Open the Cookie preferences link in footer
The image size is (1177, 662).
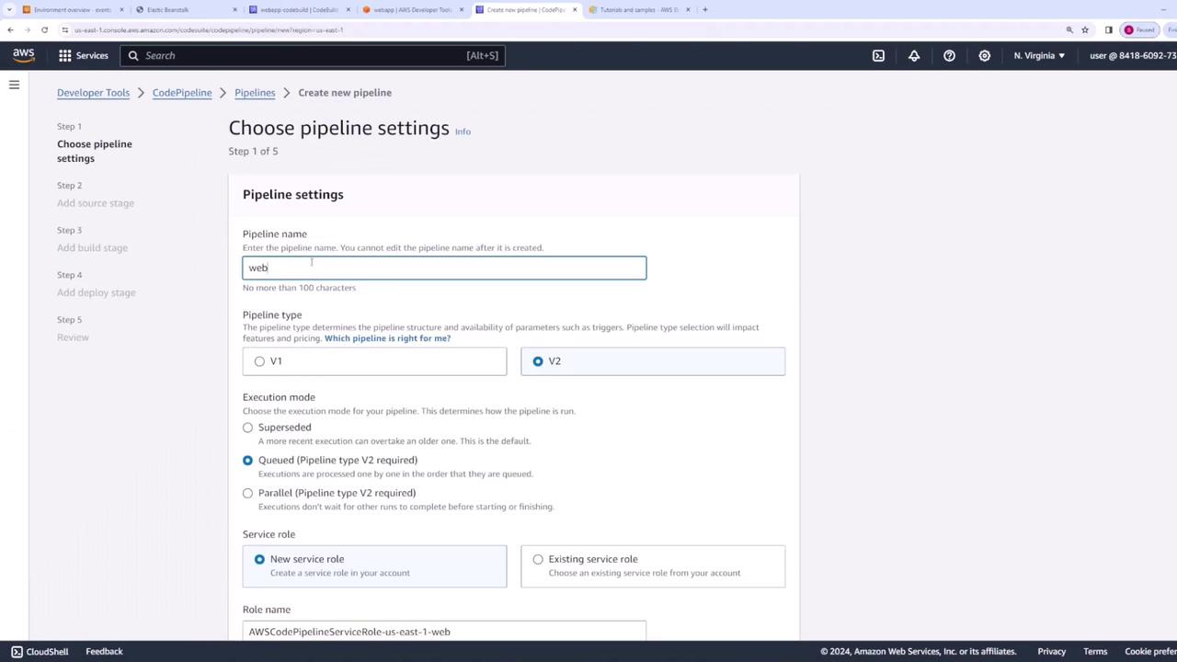tap(1150, 651)
